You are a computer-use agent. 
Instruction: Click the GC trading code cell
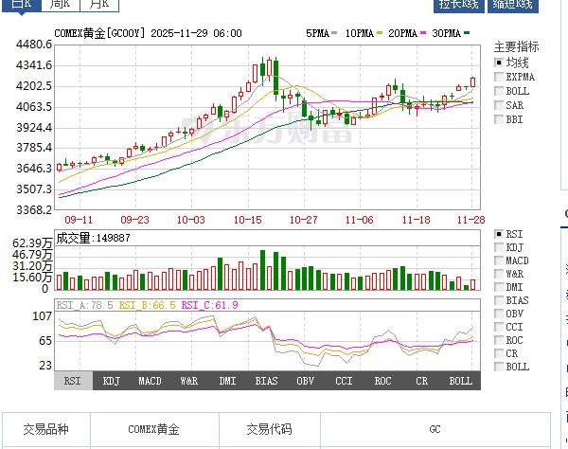click(x=435, y=429)
